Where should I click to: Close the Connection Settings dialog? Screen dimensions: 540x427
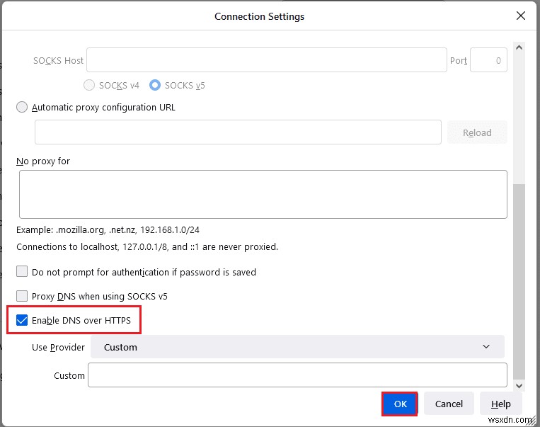tap(521, 16)
